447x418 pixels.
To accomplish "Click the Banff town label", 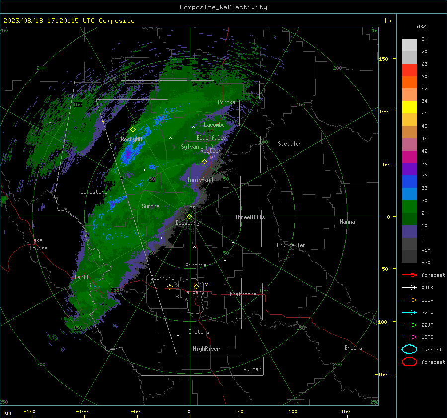I will pyautogui.click(x=82, y=277).
